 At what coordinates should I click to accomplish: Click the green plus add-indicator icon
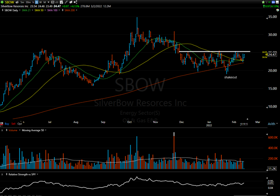click(2, 2)
